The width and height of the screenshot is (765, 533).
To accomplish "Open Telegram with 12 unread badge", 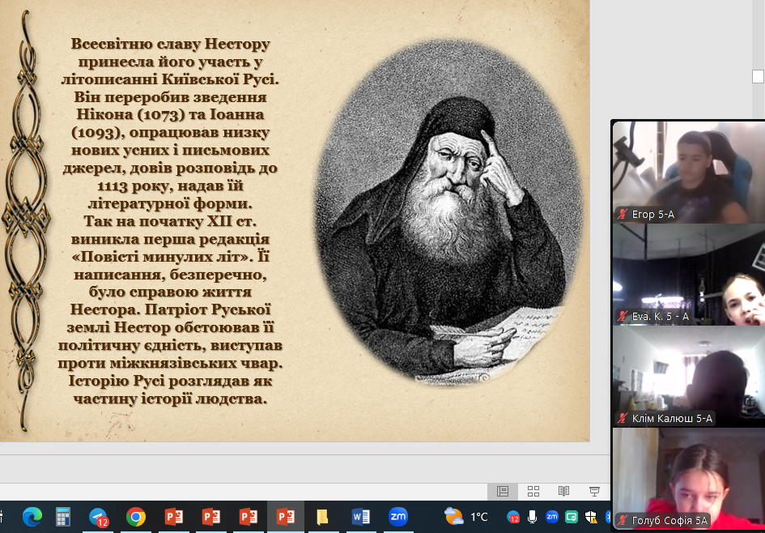I will [100, 517].
